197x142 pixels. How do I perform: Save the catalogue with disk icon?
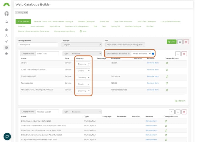point(180,42)
